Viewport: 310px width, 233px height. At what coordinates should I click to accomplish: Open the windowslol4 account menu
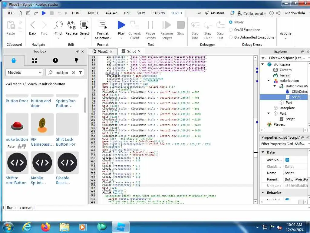coord(295,13)
